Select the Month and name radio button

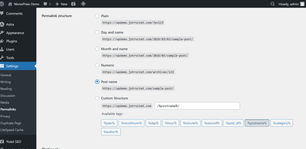97,49
